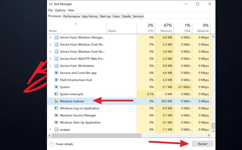The height and width of the screenshot is (150, 242).
Task: Click the Windows Explorer folder icon
Action: (x=56, y=101)
